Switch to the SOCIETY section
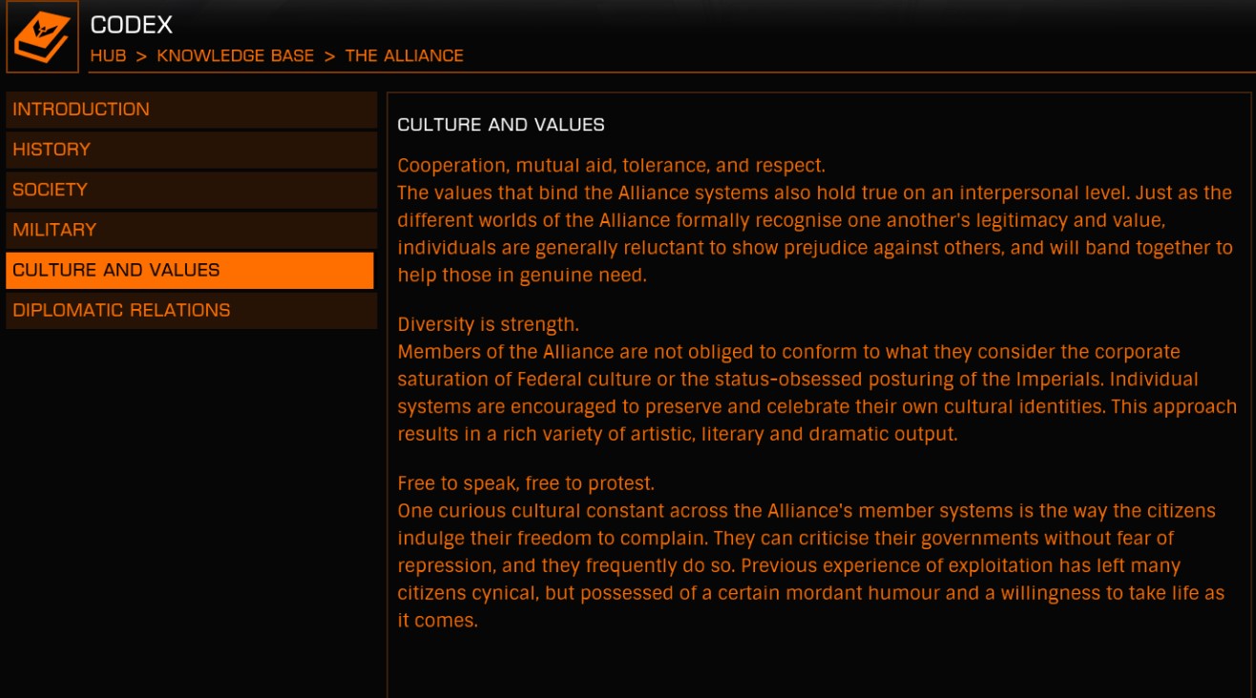The width and height of the screenshot is (1256, 698). (x=191, y=190)
